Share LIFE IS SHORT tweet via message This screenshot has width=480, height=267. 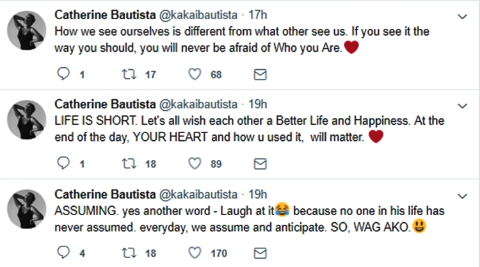[260, 164]
